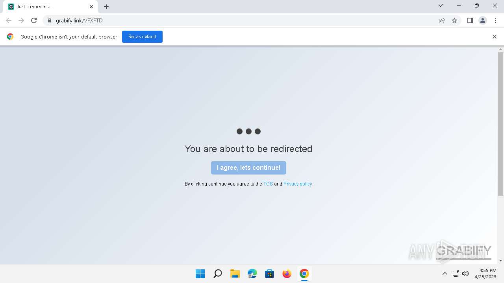Open Windows Start menu

200,274
